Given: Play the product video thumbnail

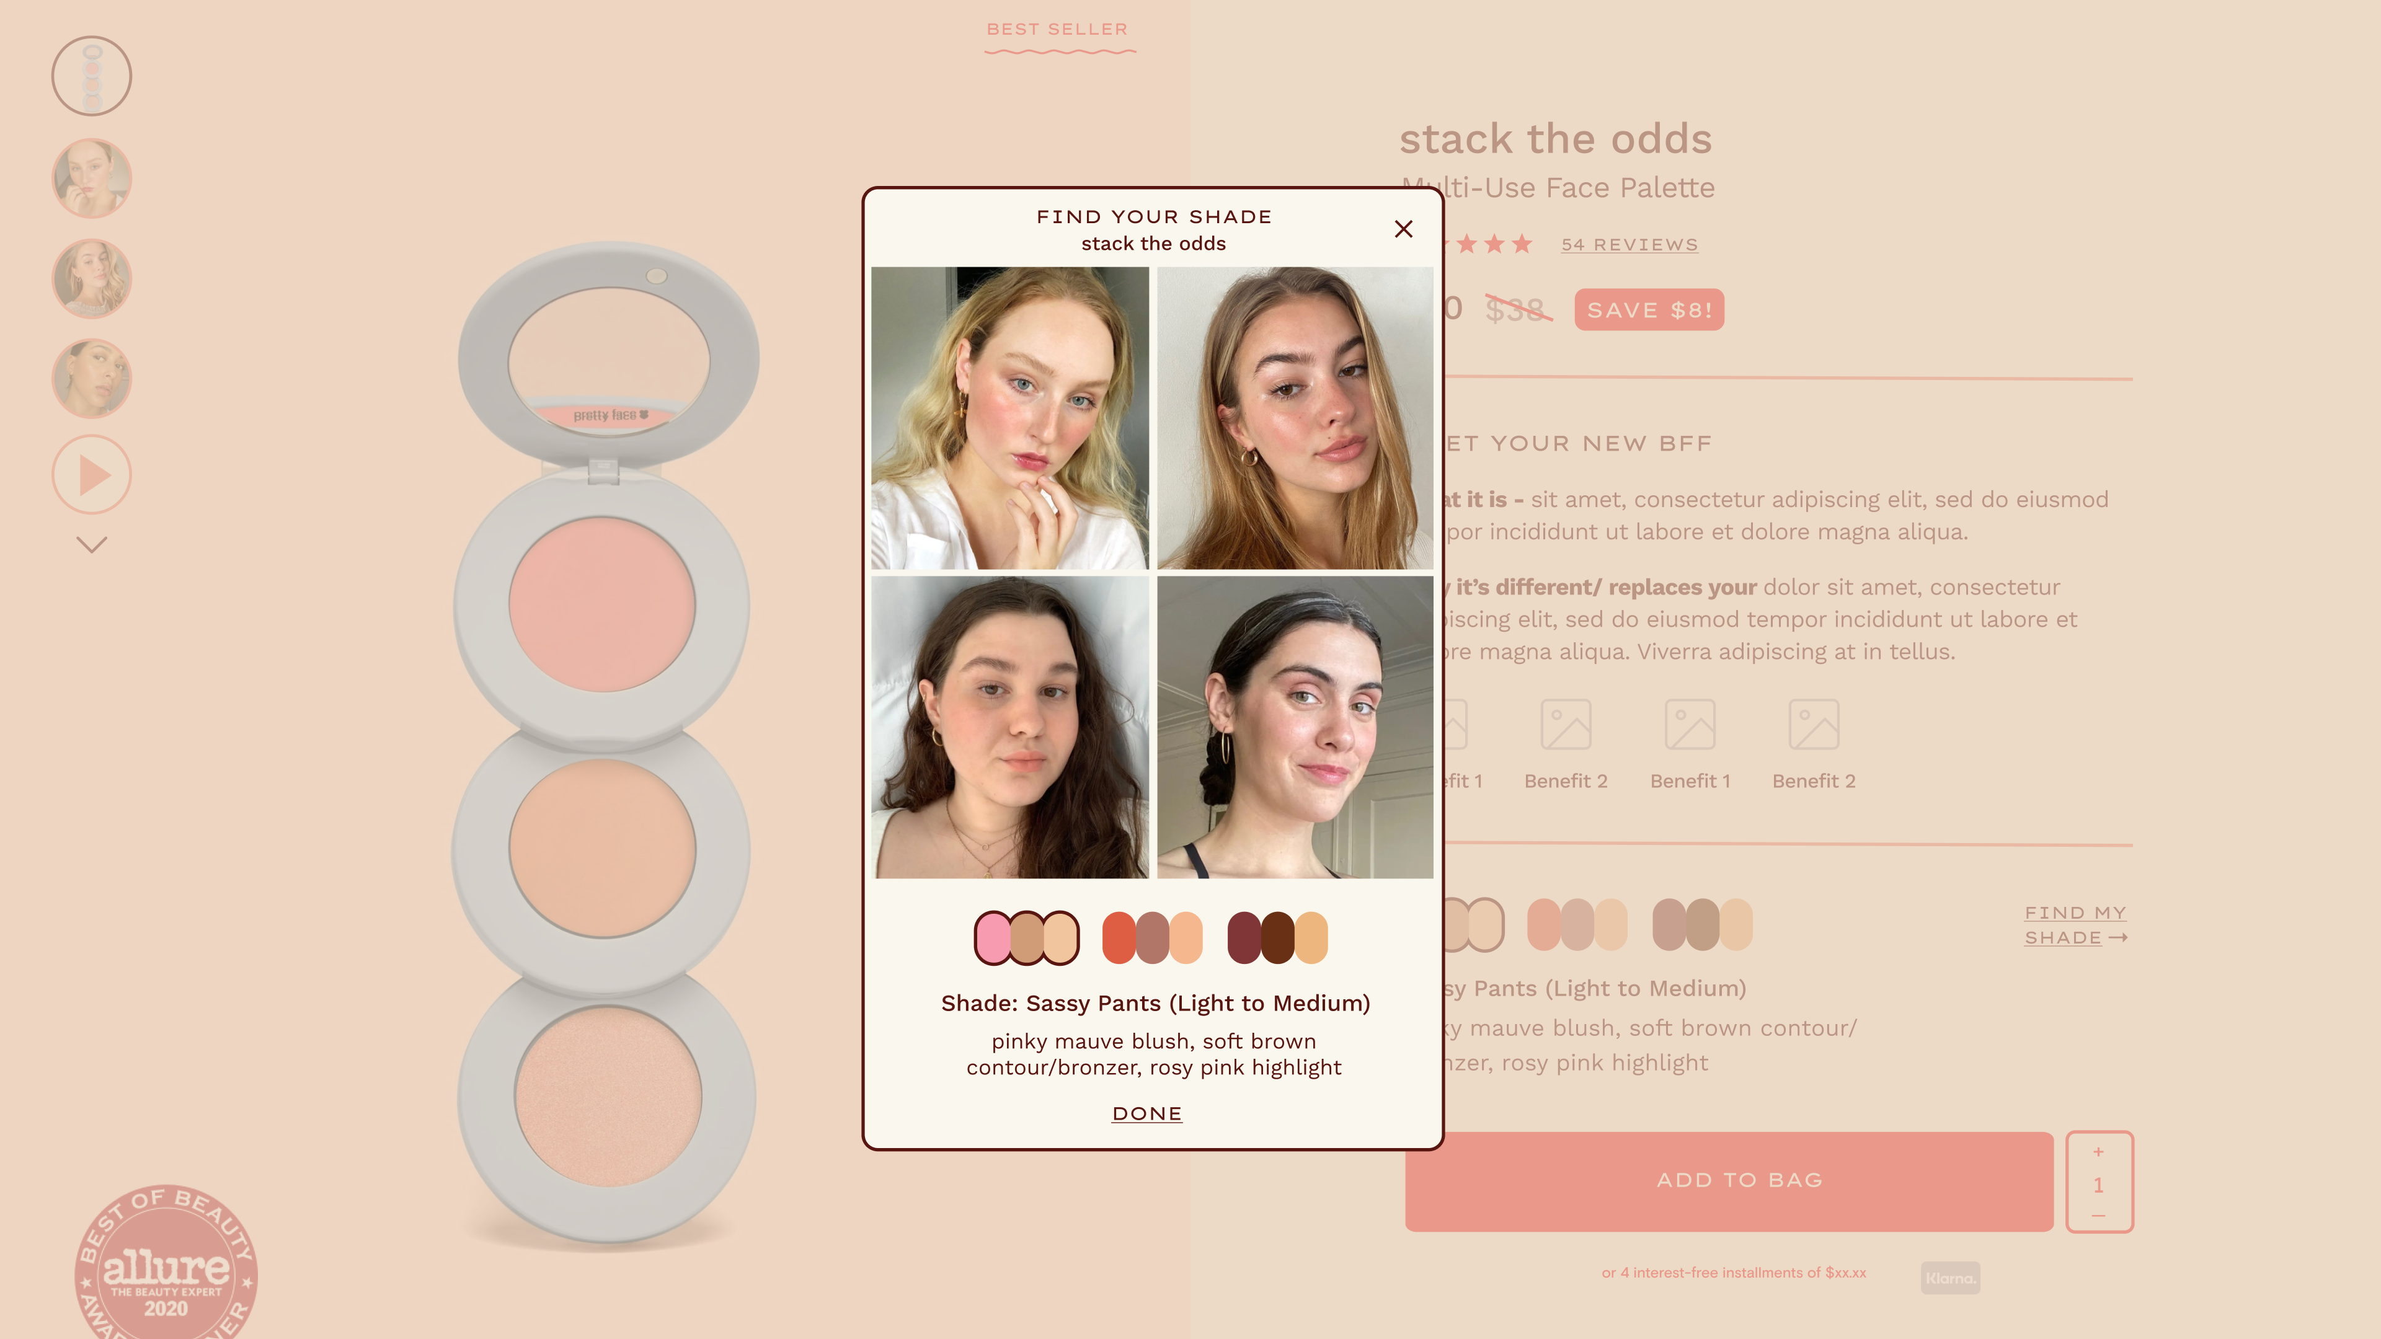Looking at the screenshot, I should pos(92,475).
